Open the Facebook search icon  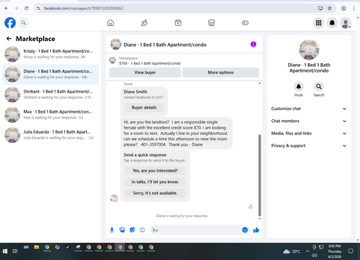click(24, 23)
